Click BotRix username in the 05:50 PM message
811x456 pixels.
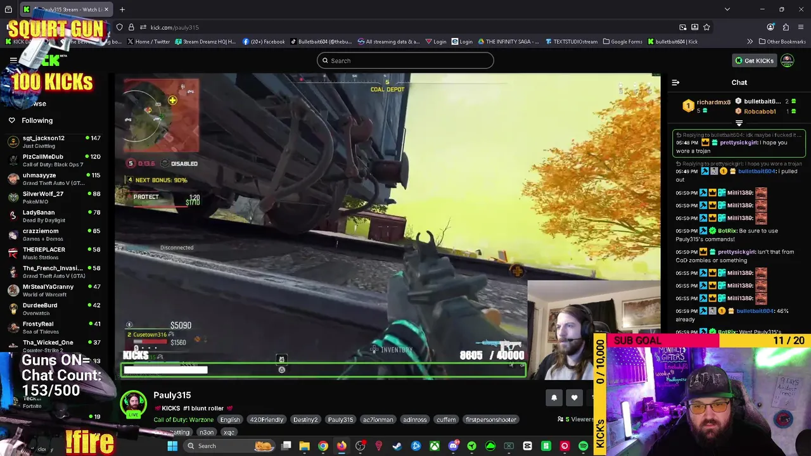coord(727,231)
